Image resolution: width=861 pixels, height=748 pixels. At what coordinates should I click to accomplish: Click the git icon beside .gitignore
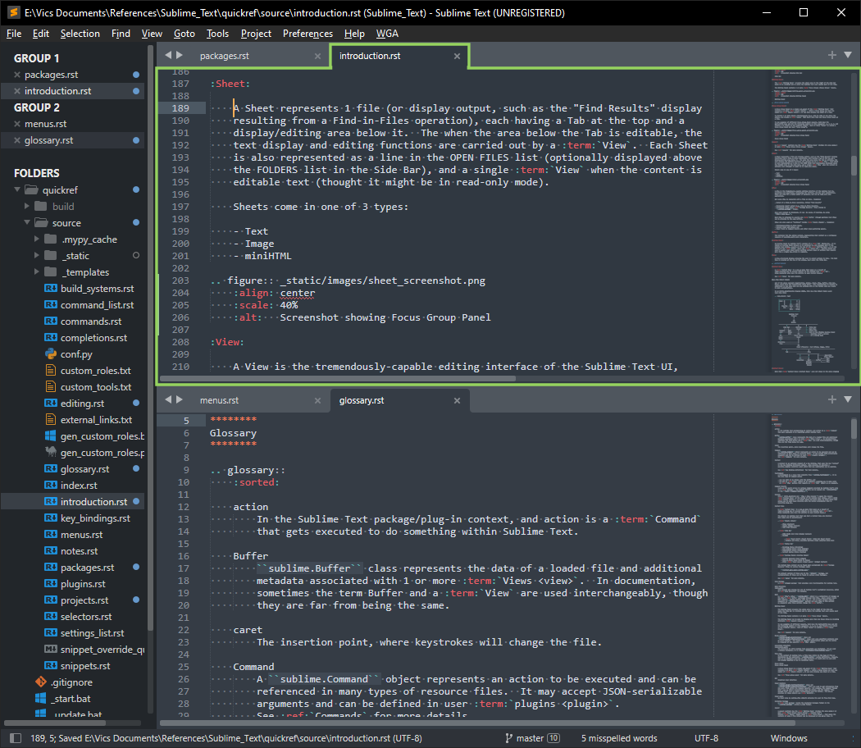click(x=41, y=682)
